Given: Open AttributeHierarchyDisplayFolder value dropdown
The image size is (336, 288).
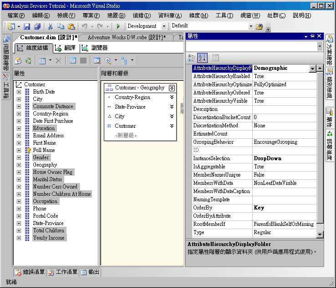Looking at the screenshot, I should (x=313, y=68).
